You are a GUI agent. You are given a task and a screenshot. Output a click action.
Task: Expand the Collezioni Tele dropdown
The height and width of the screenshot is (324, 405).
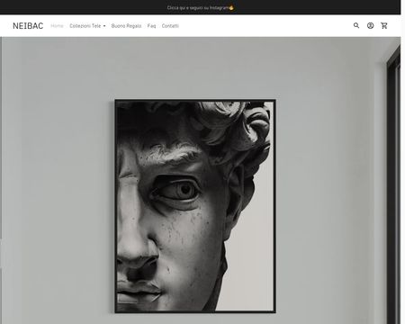[87, 26]
